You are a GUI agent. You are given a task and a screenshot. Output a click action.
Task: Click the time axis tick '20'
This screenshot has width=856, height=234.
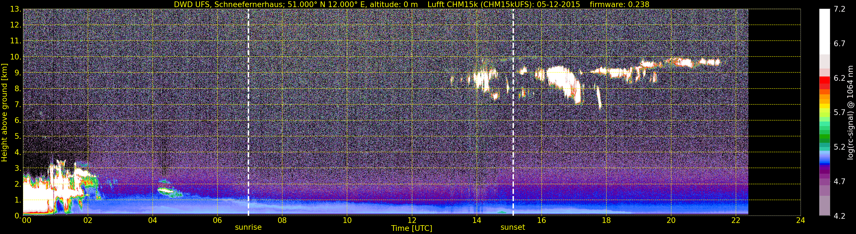(671, 220)
